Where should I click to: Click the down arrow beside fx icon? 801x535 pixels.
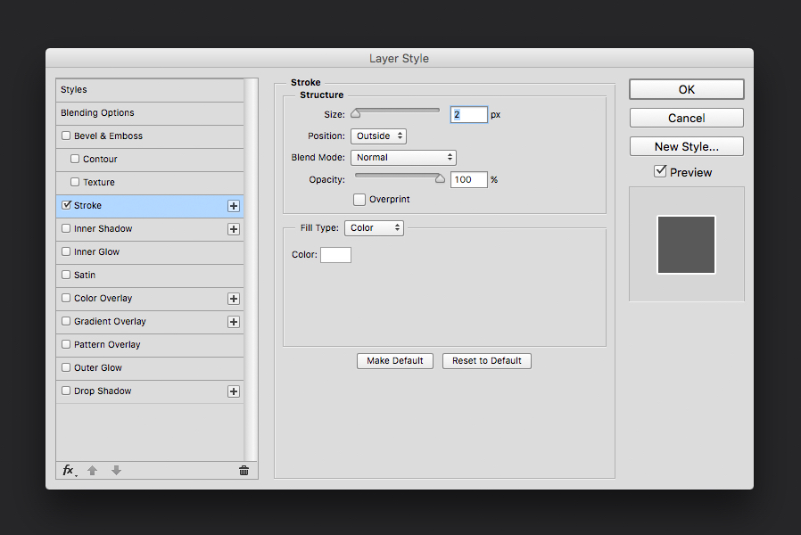[116, 470]
